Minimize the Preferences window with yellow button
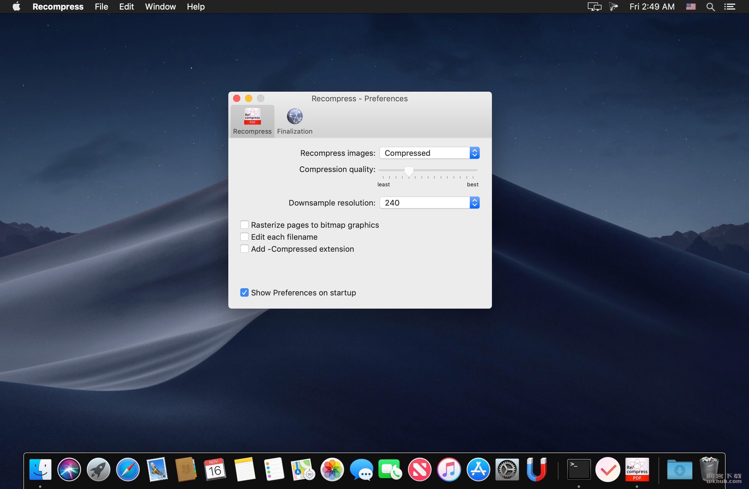 tap(249, 99)
